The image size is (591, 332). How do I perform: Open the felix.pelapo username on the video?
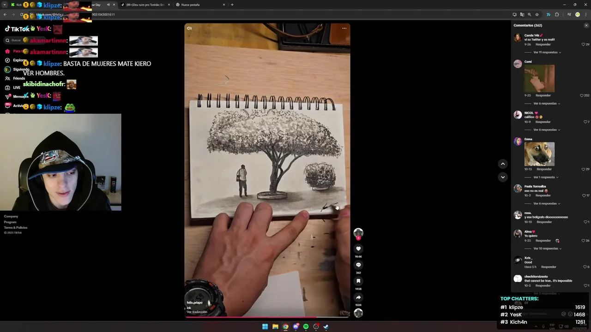tap(194, 302)
